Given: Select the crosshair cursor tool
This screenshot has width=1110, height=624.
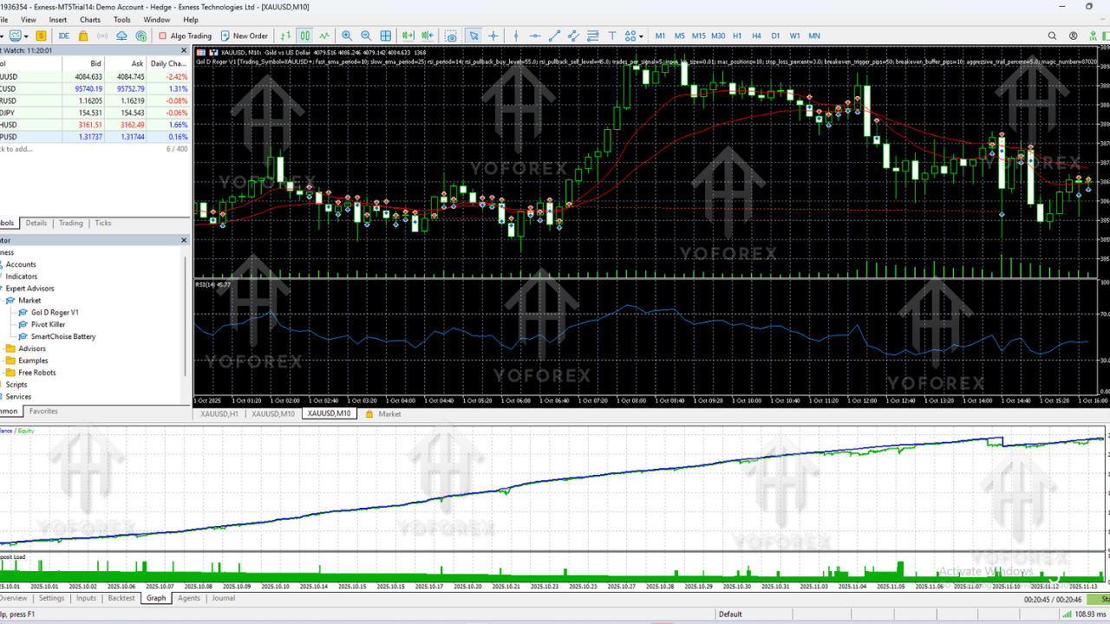Looking at the screenshot, I should [493, 36].
